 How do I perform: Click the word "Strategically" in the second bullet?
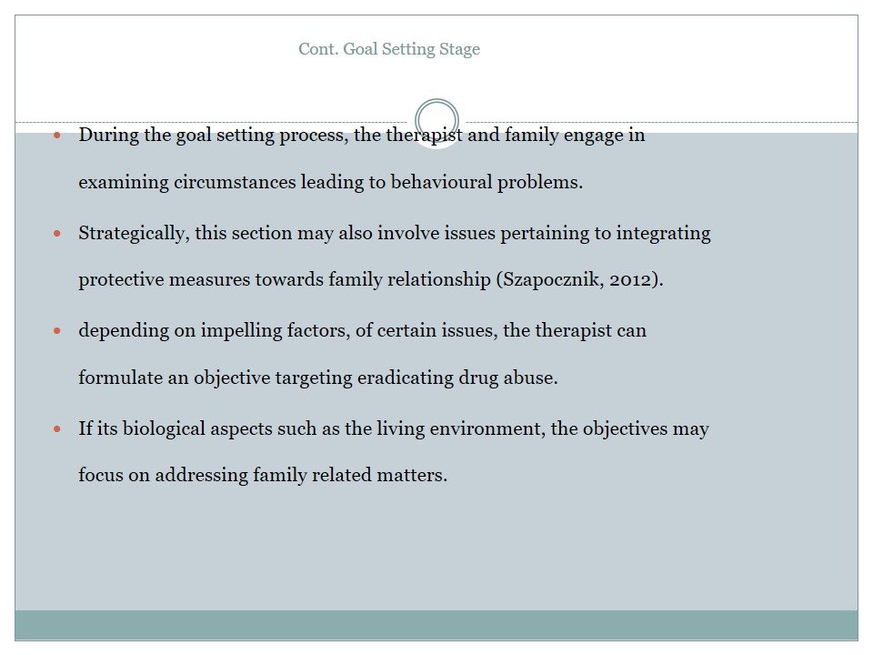pyautogui.click(x=134, y=233)
